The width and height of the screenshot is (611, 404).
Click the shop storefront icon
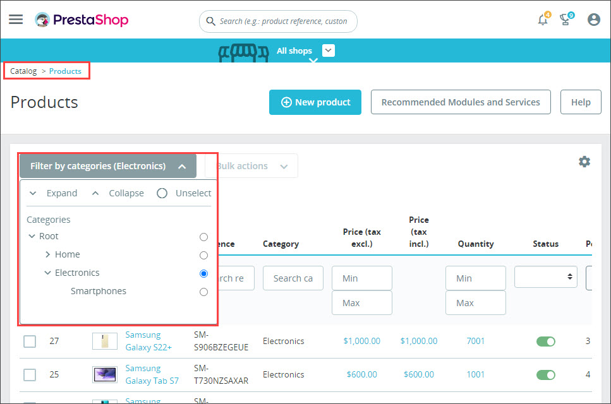pyautogui.click(x=243, y=53)
